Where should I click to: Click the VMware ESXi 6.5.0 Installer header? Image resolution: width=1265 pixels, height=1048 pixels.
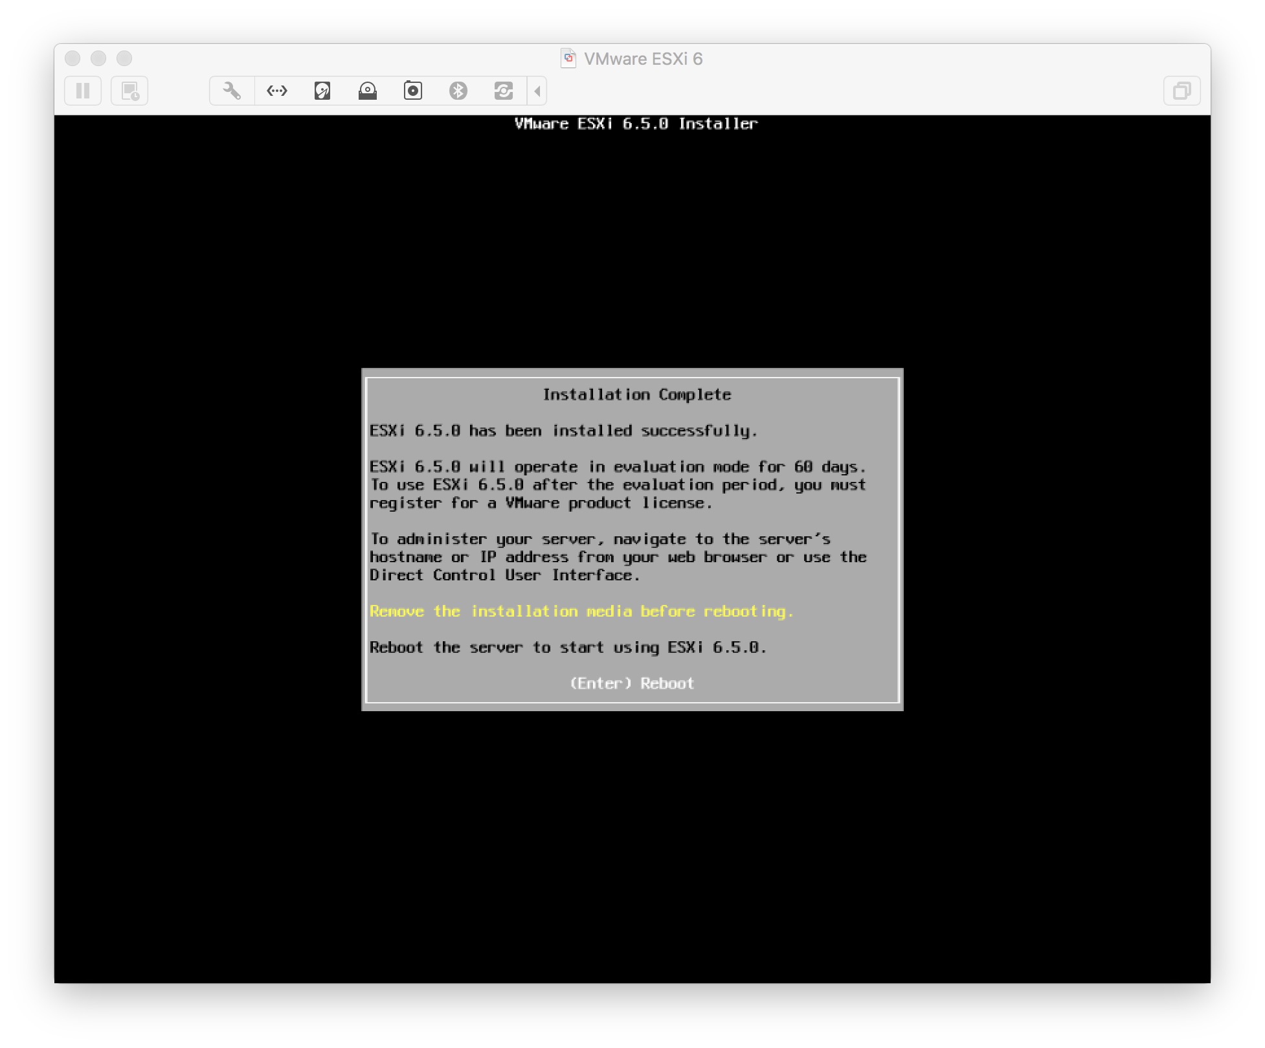tap(634, 124)
